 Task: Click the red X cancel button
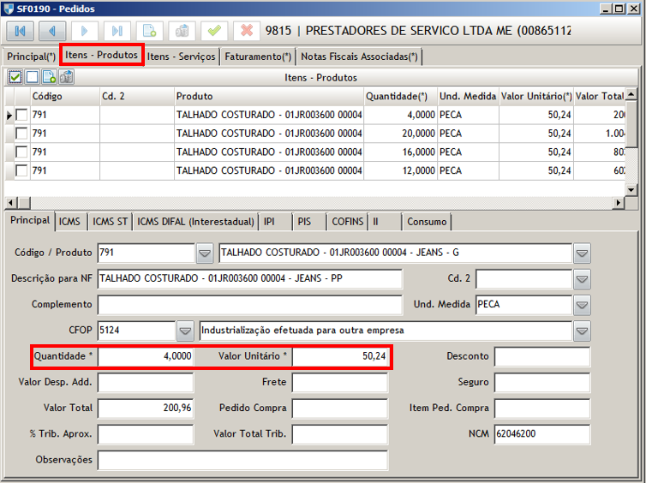[x=246, y=31]
